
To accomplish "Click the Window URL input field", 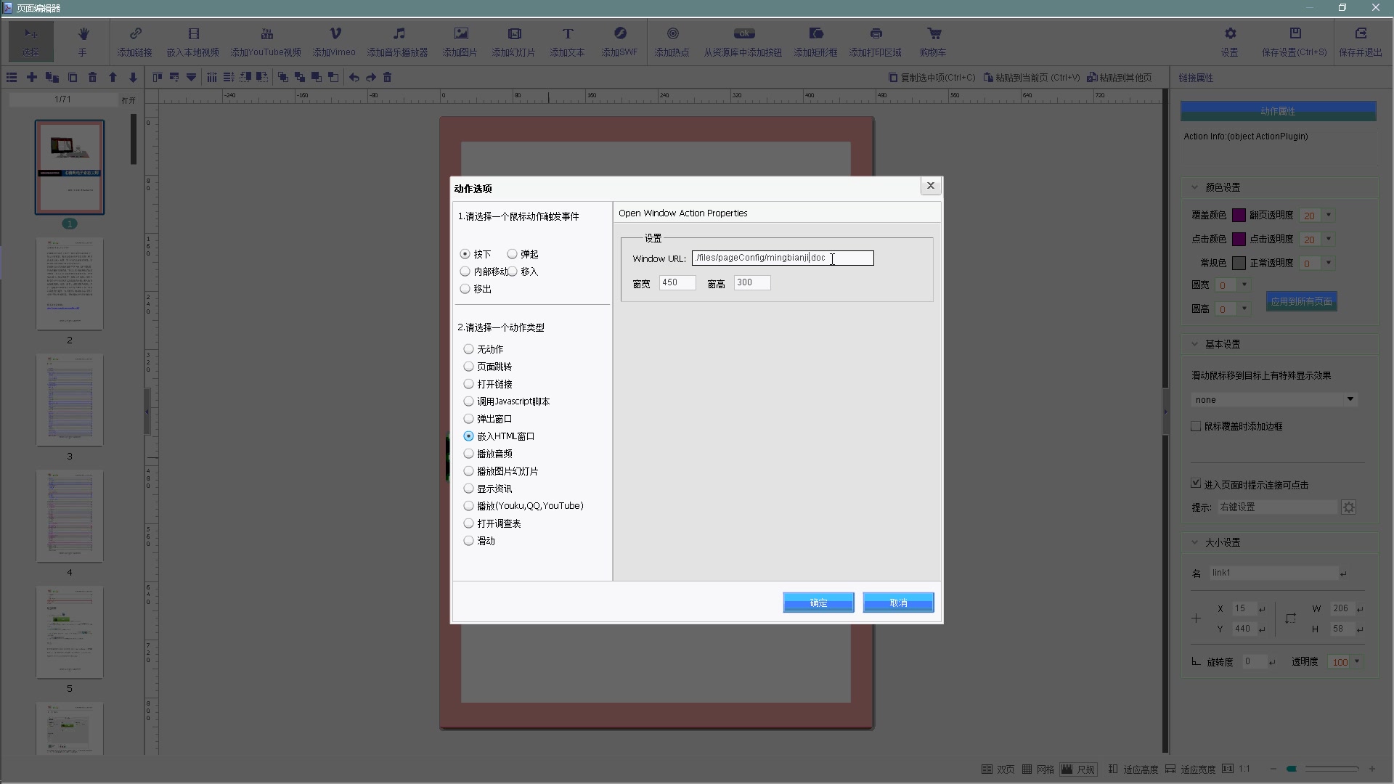I will tap(782, 258).
